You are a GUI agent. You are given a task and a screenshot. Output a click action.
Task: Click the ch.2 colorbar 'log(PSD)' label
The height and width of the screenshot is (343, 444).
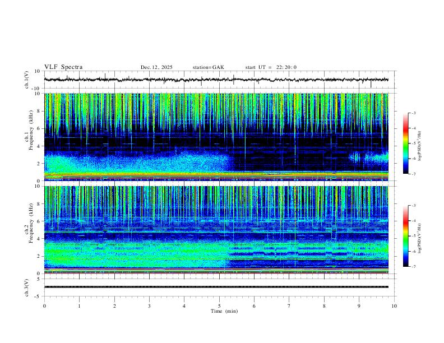click(419, 239)
